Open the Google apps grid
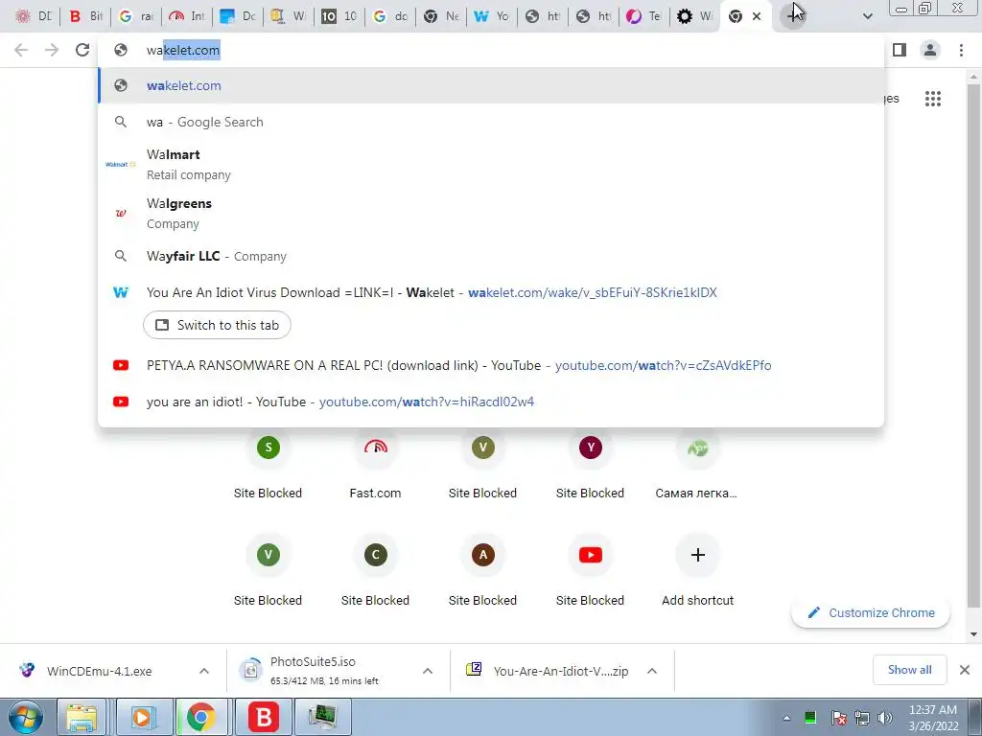The image size is (982, 736). (932, 99)
